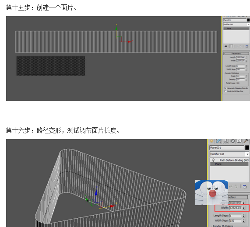The height and width of the screenshot is (227, 250).
Task: Open the Display tab in the step 16 command panel
Action: coord(239,141)
